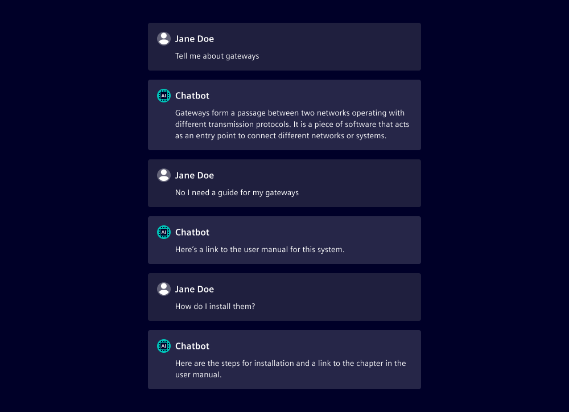Viewport: 569px width, 412px height.
Task: Click the 'Jane Doe' name above 'Tell me about gateways'
Action: 195,39
